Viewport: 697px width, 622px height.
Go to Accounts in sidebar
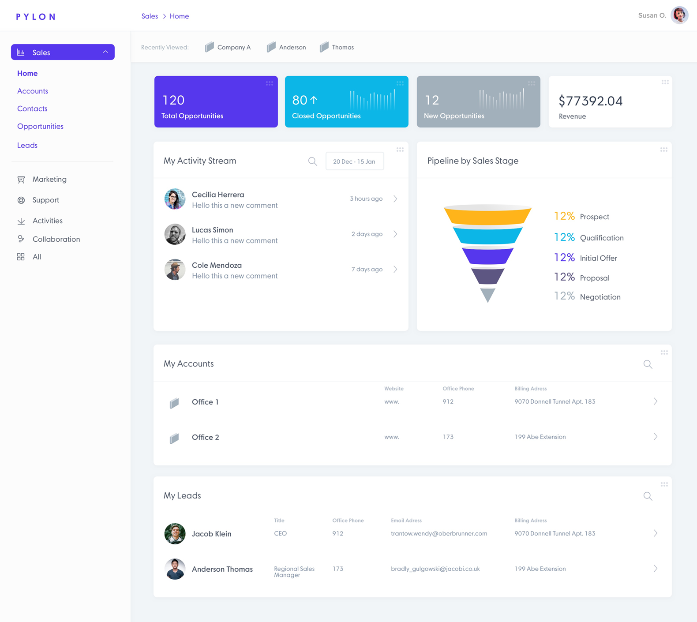(x=33, y=91)
